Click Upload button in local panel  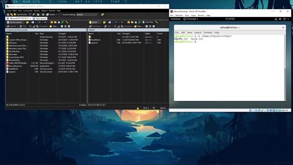12,27
